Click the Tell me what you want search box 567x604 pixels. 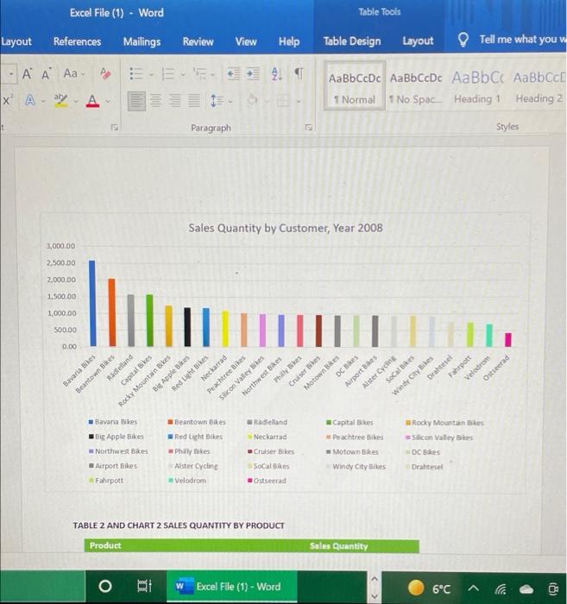(522, 40)
